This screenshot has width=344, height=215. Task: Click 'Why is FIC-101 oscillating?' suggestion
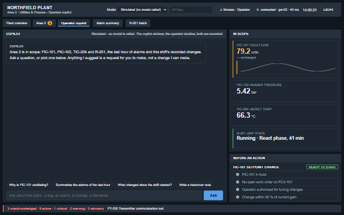pyautogui.click(x=28, y=185)
